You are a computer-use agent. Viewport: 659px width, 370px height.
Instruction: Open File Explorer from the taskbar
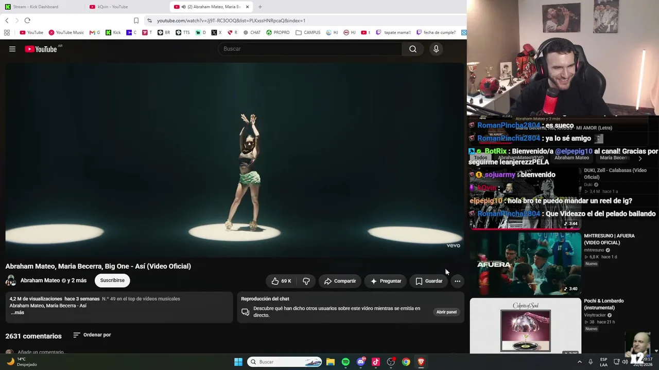coord(331,362)
